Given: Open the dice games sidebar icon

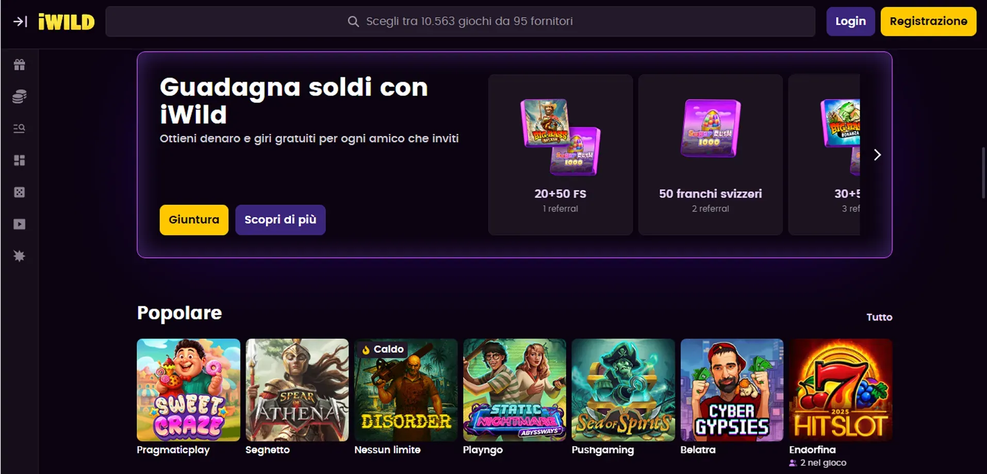Looking at the screenshot, I should [x=20, y=192].
